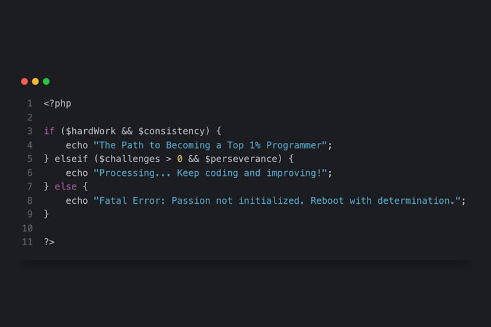The height and width of the screenshot is (327, 491).
Task: Click the $challenges variable
Action: pyautogui.click(x=126, y=159)
